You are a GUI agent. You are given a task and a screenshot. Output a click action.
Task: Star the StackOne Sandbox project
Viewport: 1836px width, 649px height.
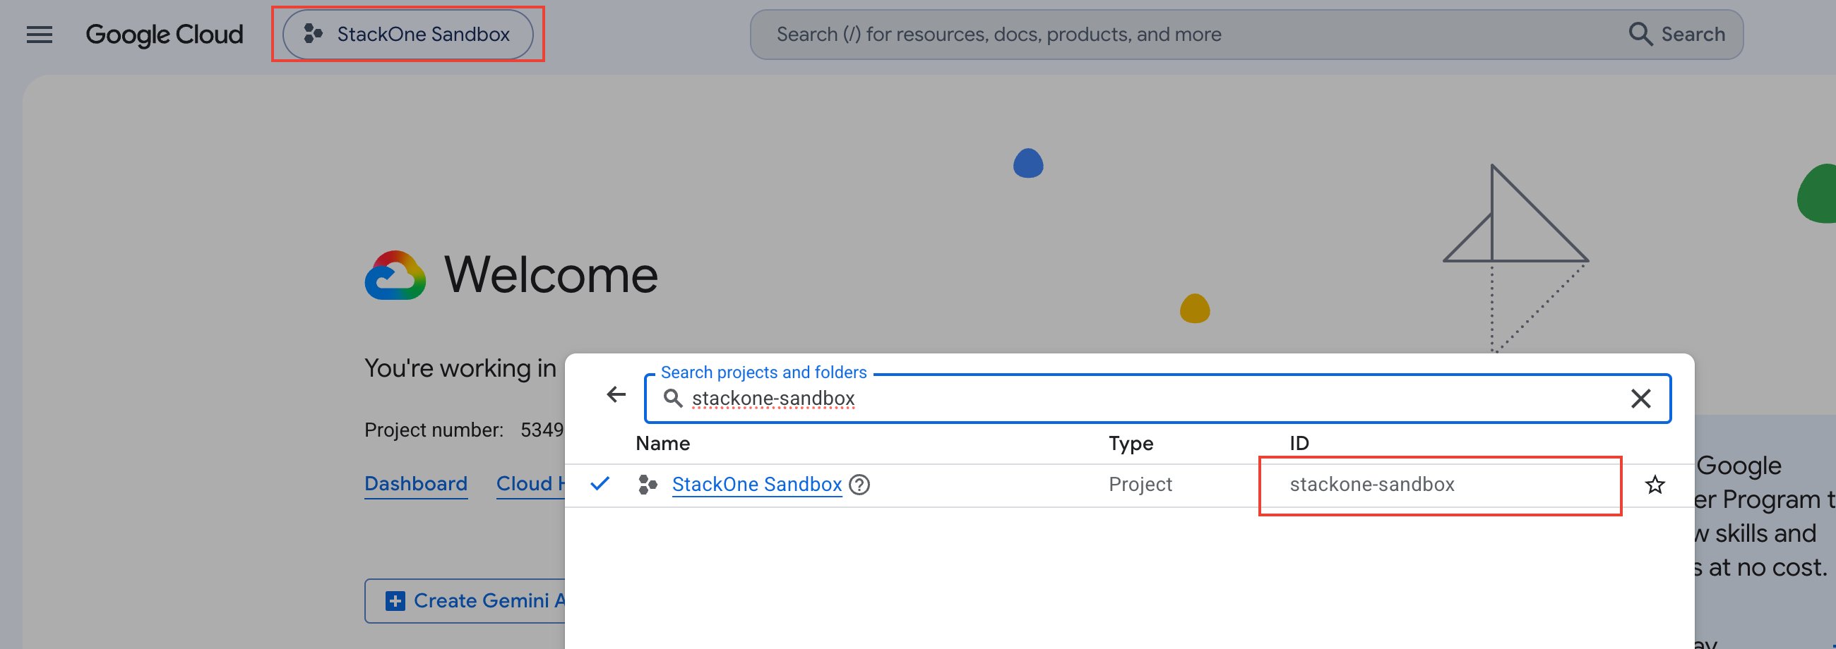tap(1655, 485)
